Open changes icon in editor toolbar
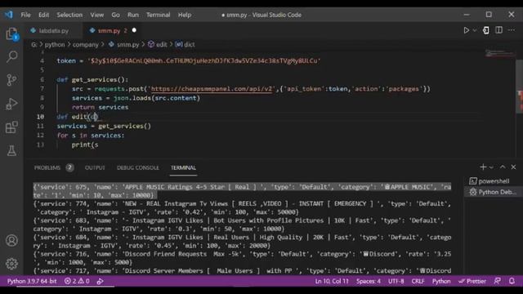The height and width of the screenshot is (294, 523). pos(486,30)
